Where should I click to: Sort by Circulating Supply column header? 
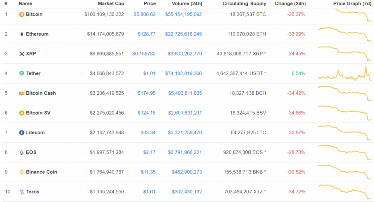tap(244, 4)
